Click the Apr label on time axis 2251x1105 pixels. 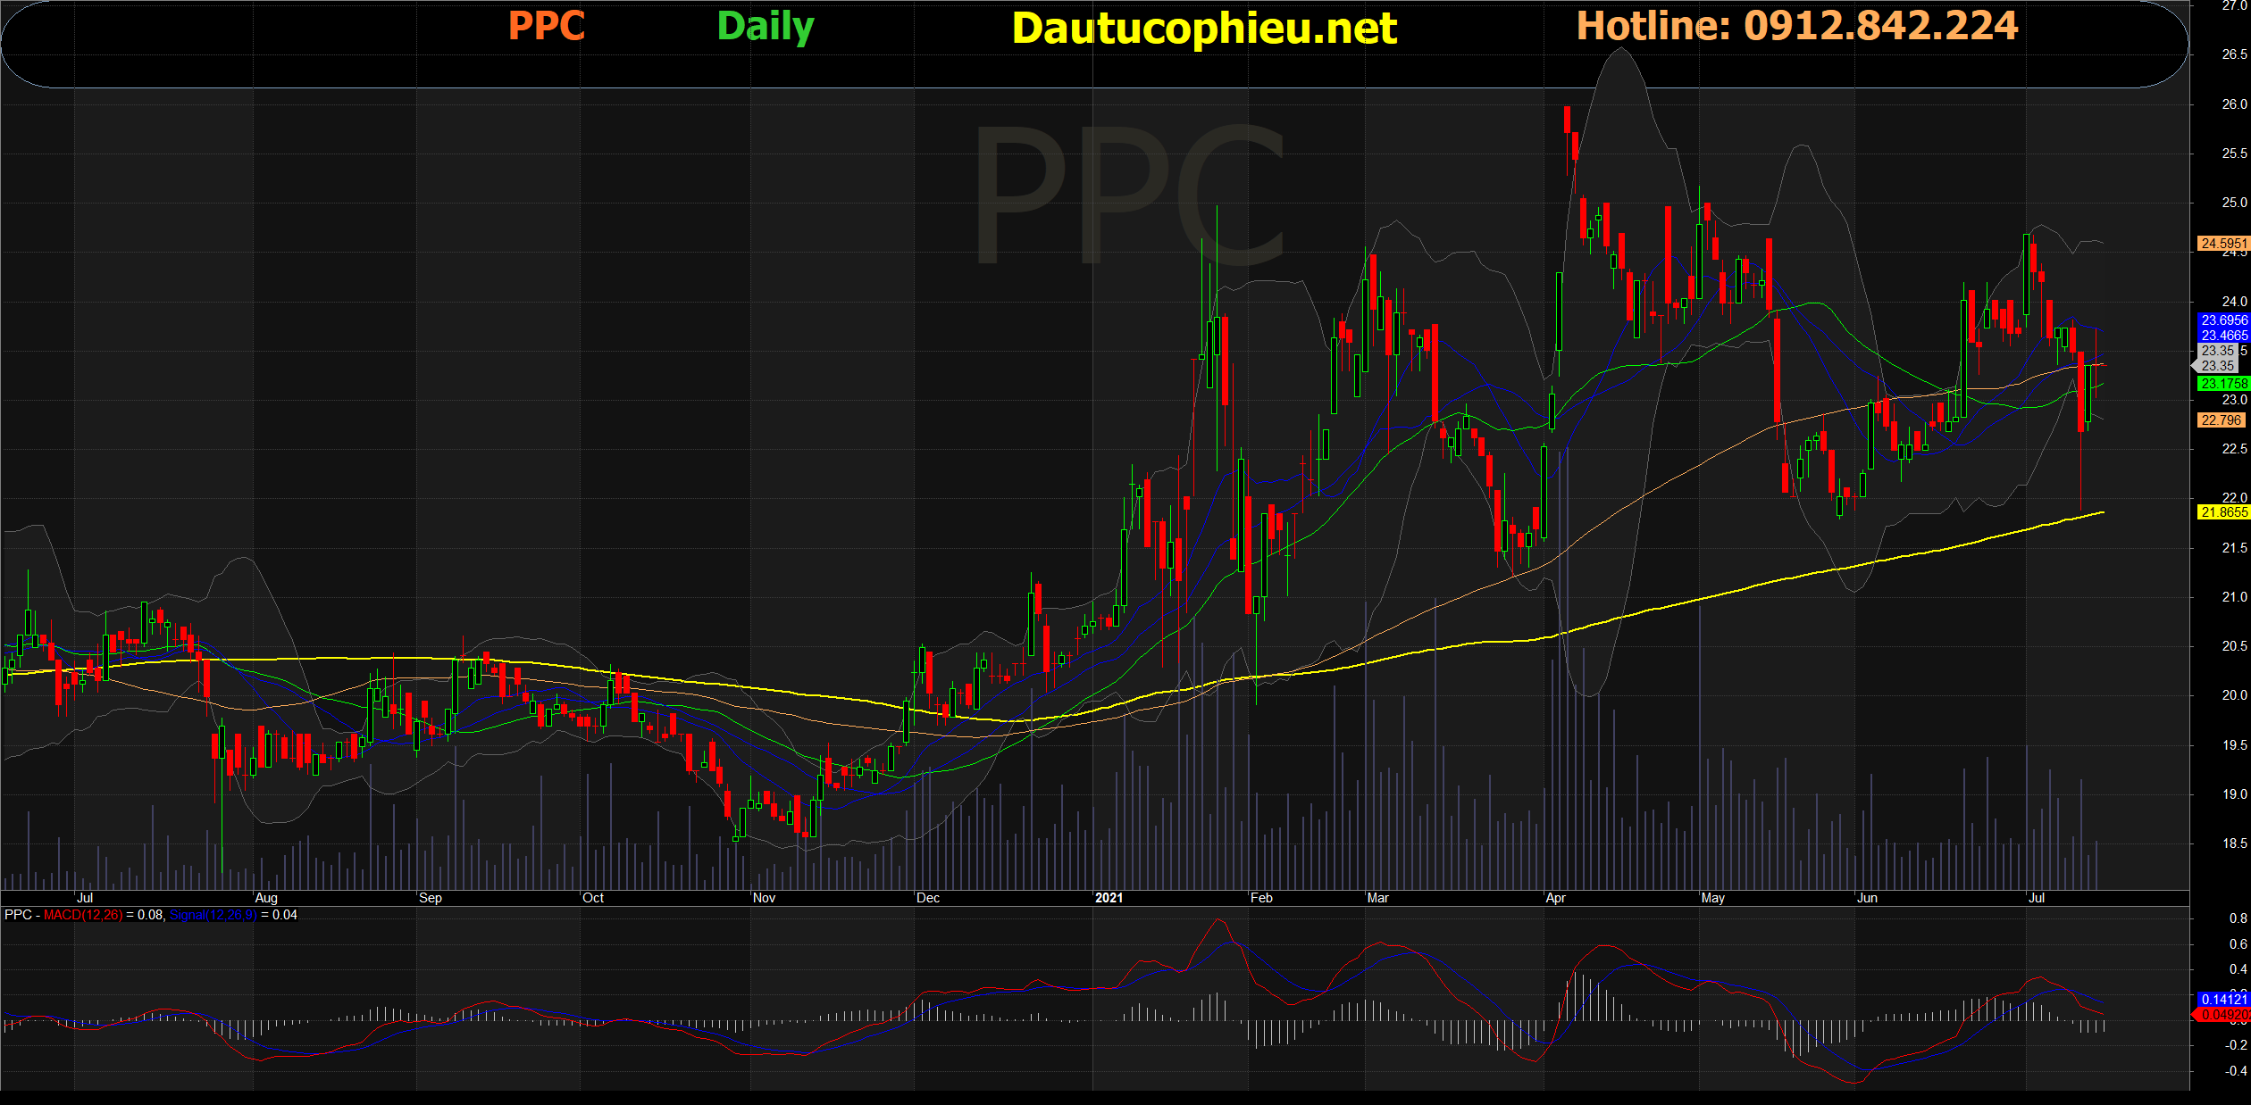(x=1555, y=898)
